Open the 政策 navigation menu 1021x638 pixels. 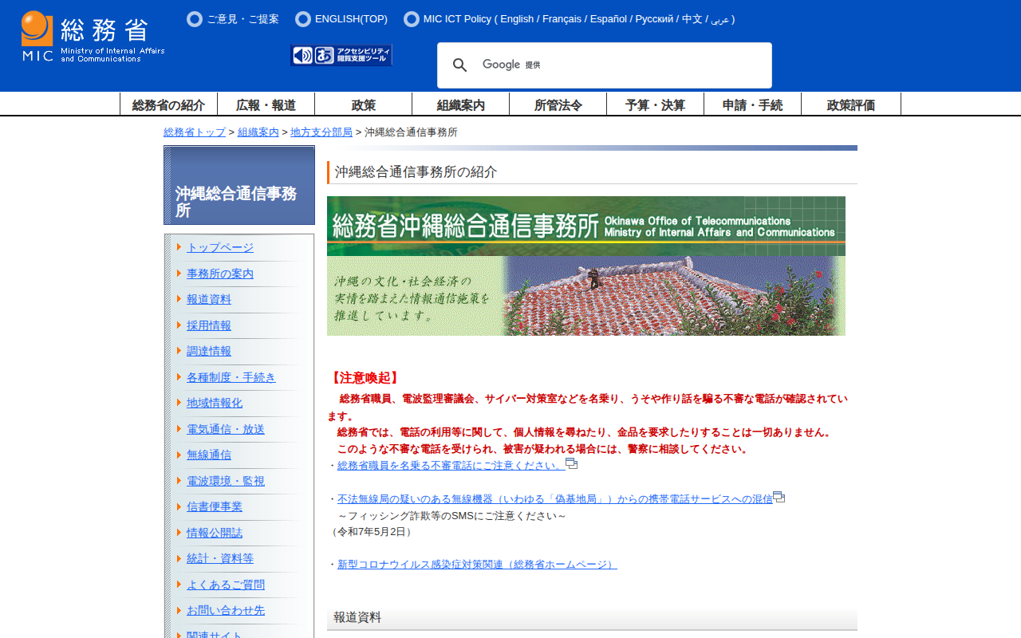point(363,104)
